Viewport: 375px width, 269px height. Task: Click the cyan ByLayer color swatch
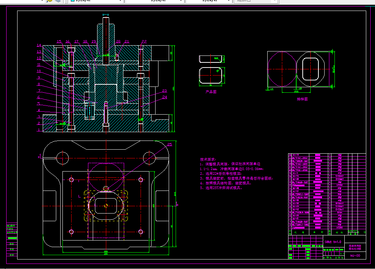(x=72, y=1)
